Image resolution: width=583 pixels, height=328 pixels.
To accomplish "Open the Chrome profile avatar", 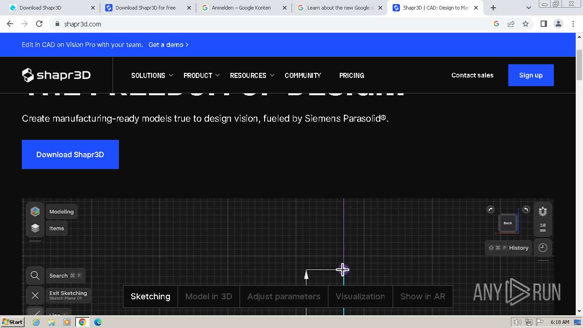I will coord(558,24).
